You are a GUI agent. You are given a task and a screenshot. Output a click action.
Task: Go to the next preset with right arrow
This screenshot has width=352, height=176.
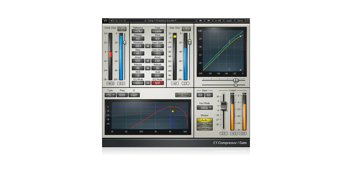click(208, 21)
